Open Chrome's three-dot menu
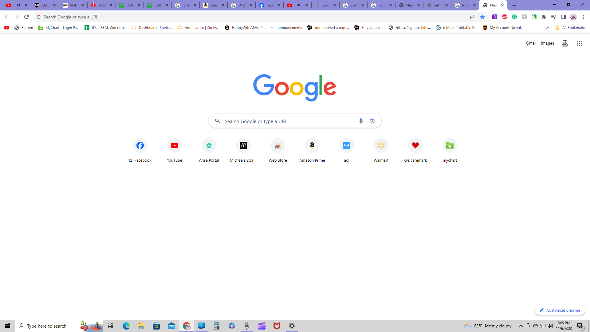The height and width of the screenshot is (332, 590). click(583, 17)
